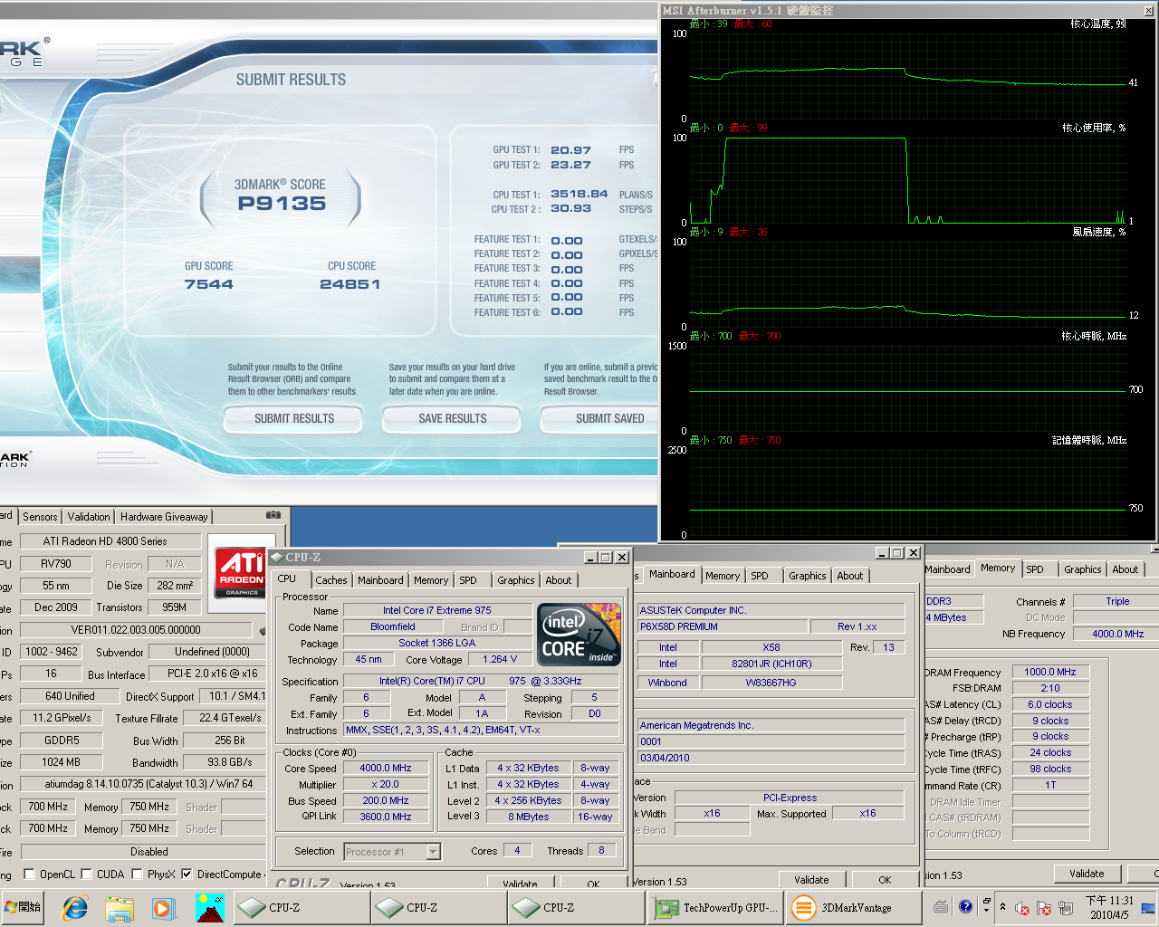Open About tab in front CPU-Z window
This screenshot has height=927, width=1159.
[559, 580]
